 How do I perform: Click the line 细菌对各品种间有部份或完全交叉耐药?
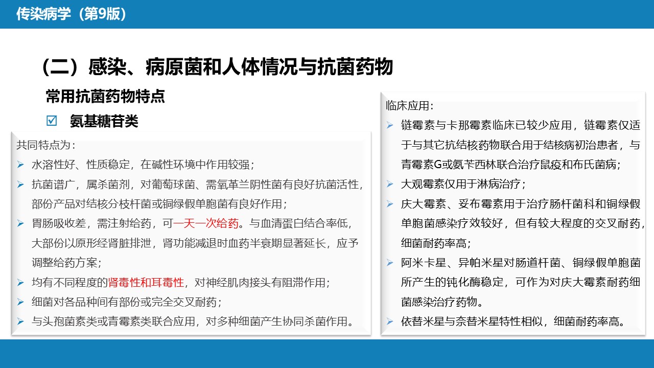point(127,302)
